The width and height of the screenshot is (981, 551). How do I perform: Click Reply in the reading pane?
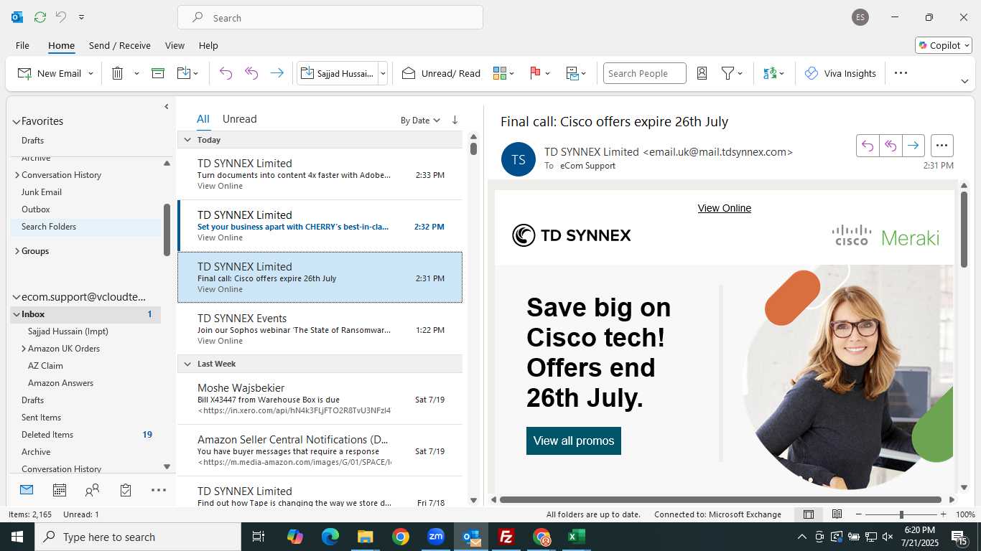(x=868, y=145)
